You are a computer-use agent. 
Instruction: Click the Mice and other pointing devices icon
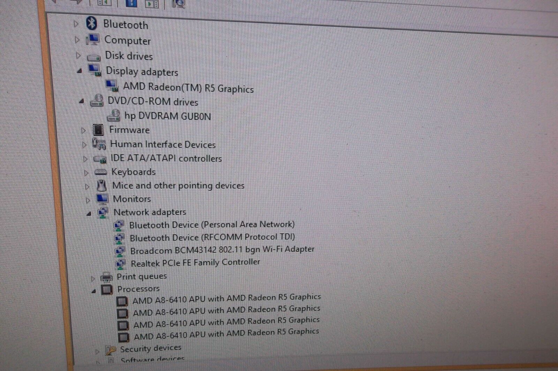coord(101,185)
